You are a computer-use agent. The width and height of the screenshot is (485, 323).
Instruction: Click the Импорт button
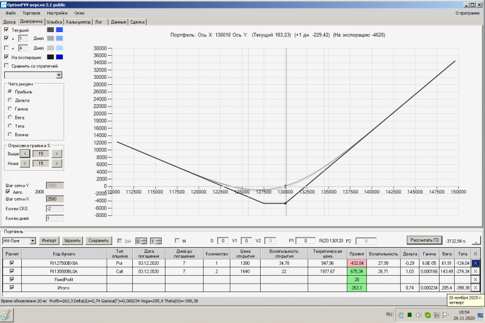[x=49, y=241]
